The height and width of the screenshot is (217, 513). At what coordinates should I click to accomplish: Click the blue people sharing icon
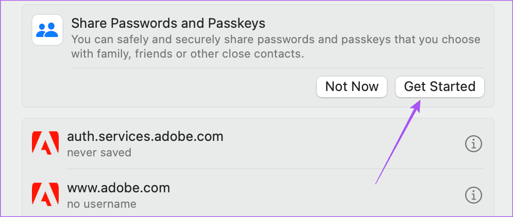(x=47, y=30)
